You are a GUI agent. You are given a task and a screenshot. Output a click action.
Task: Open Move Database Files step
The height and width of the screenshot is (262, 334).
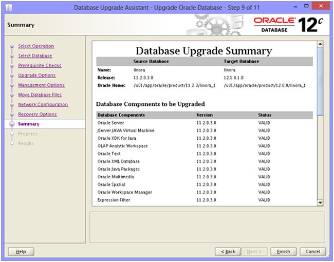coord(40,95)
